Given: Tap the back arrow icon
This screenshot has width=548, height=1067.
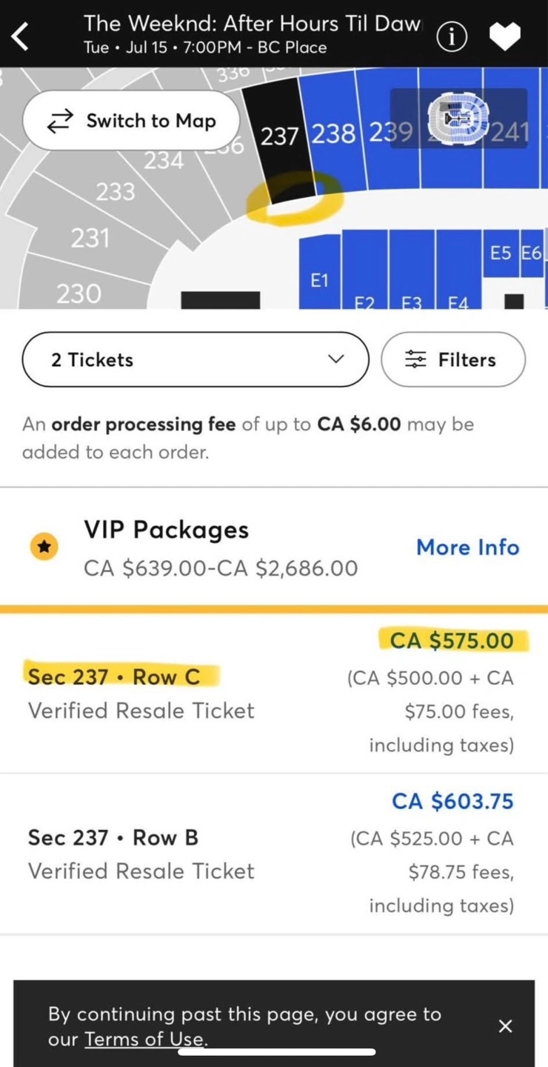Looking at the screenshot, I should [x=21, y=35].
